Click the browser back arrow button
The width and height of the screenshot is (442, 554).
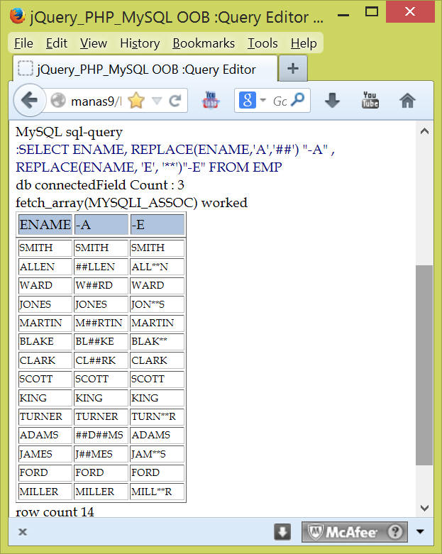coord(29,101)
